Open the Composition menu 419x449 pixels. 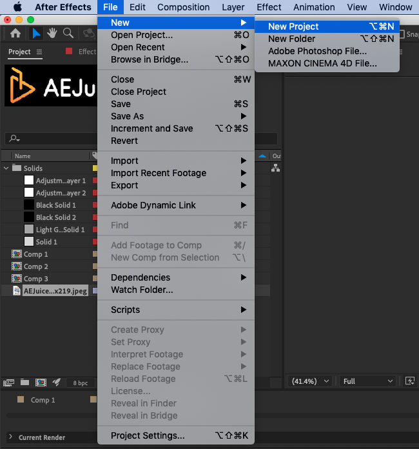click(183, 7)
